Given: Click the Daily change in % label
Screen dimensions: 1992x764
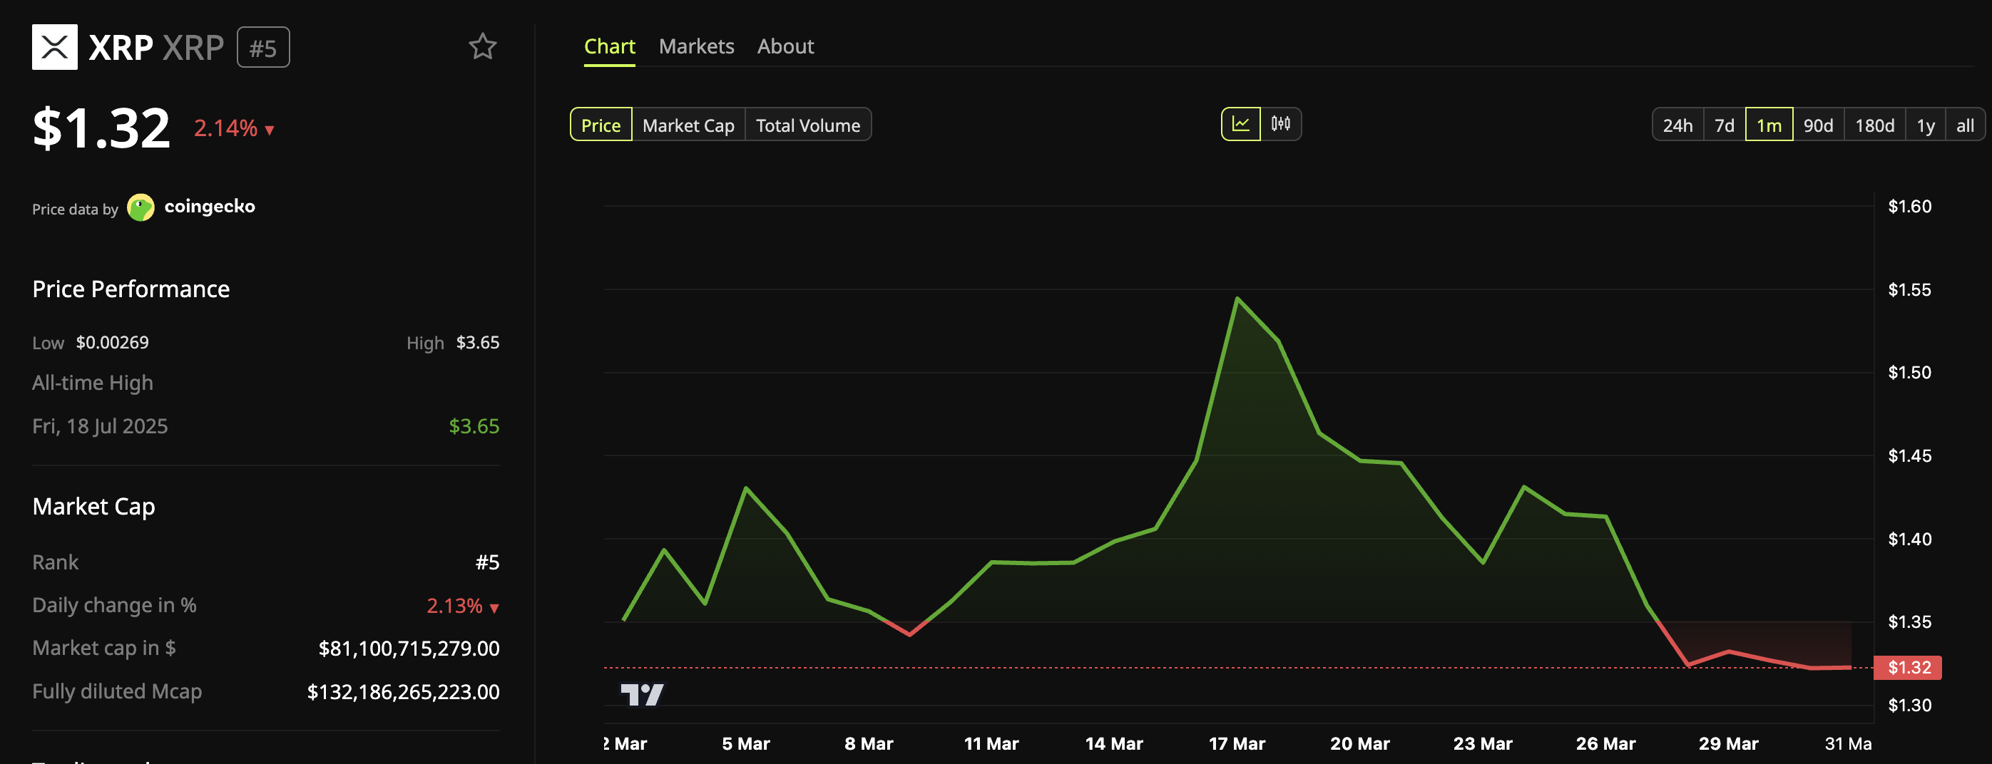Looking at the screenshot, I should click(114, 606).
